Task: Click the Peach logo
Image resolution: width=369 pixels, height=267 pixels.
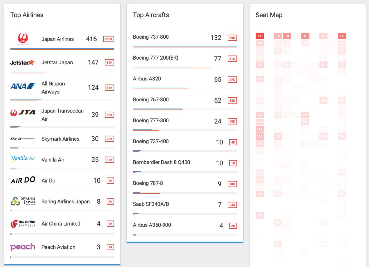Action: pos(23,247)
